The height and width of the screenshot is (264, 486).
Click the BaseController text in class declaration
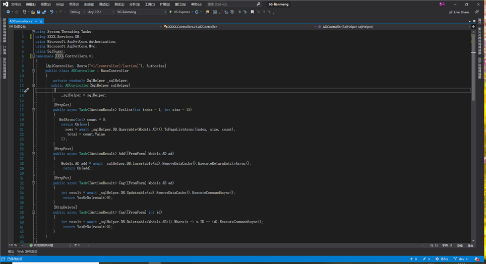coord(114,71)
